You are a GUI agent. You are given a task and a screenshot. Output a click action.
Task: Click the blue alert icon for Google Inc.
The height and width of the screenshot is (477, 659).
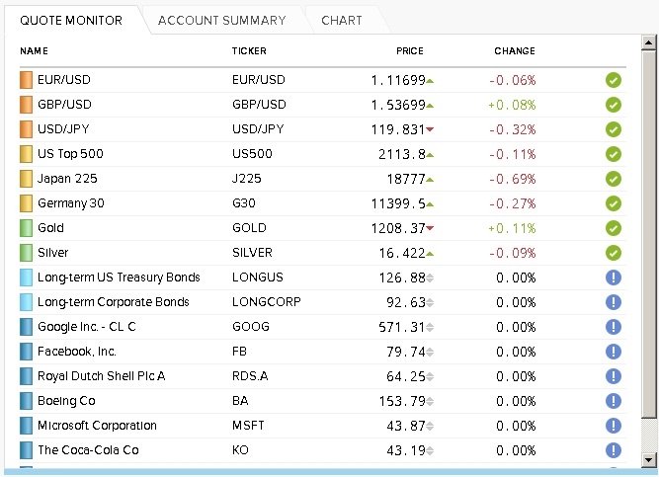613,327
